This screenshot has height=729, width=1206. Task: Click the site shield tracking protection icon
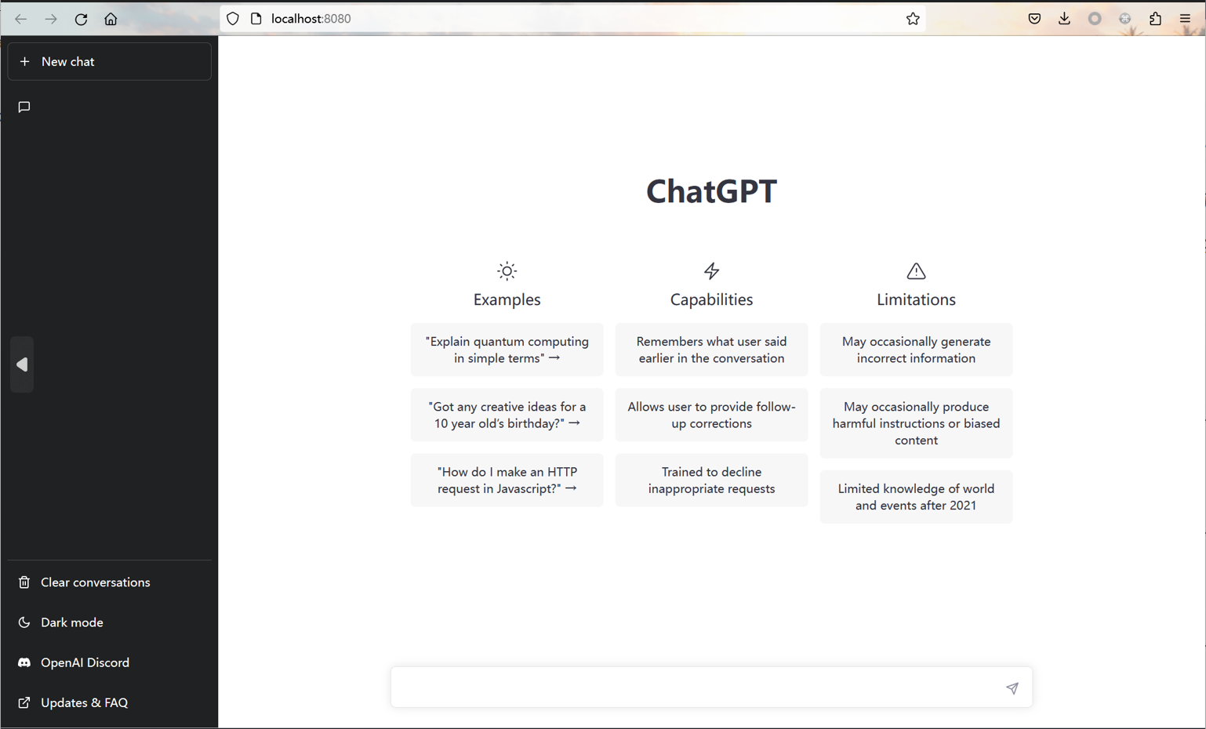233,19
